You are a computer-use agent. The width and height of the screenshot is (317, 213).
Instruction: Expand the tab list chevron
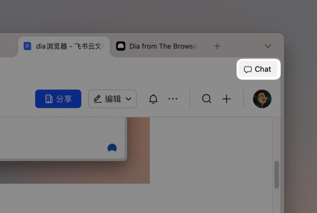coord(268,46)
